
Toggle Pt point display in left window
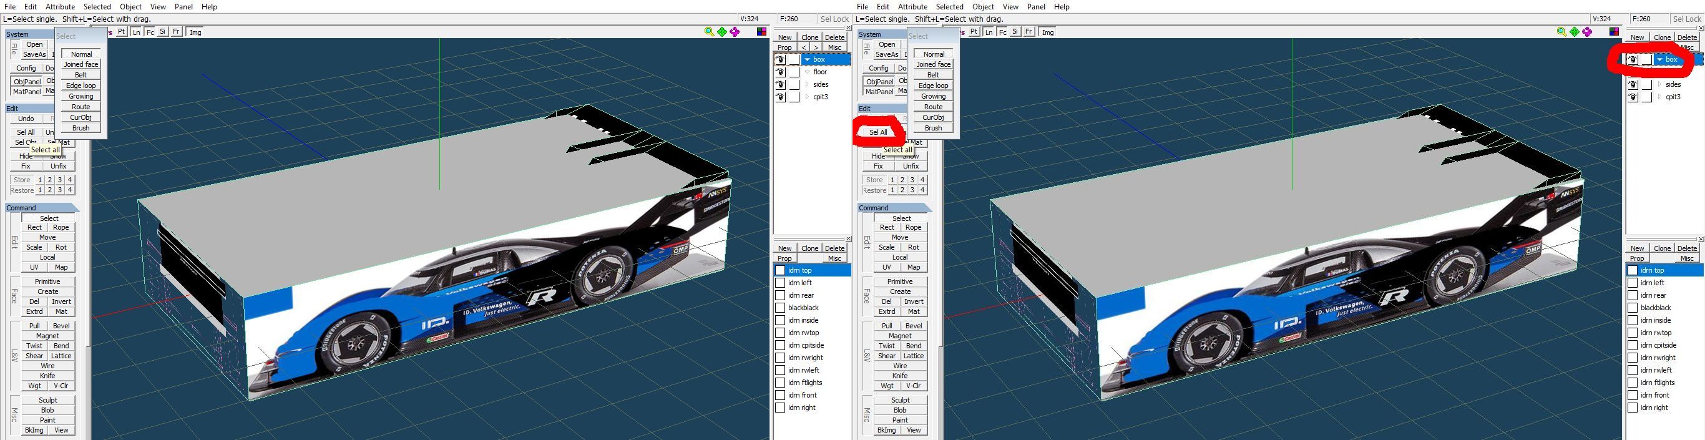122,32
